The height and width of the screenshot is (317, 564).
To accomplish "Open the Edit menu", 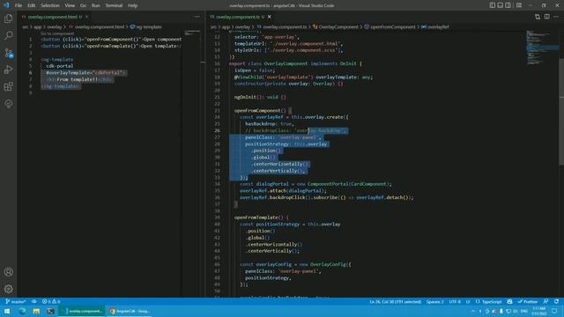I will tap(32, 5).
